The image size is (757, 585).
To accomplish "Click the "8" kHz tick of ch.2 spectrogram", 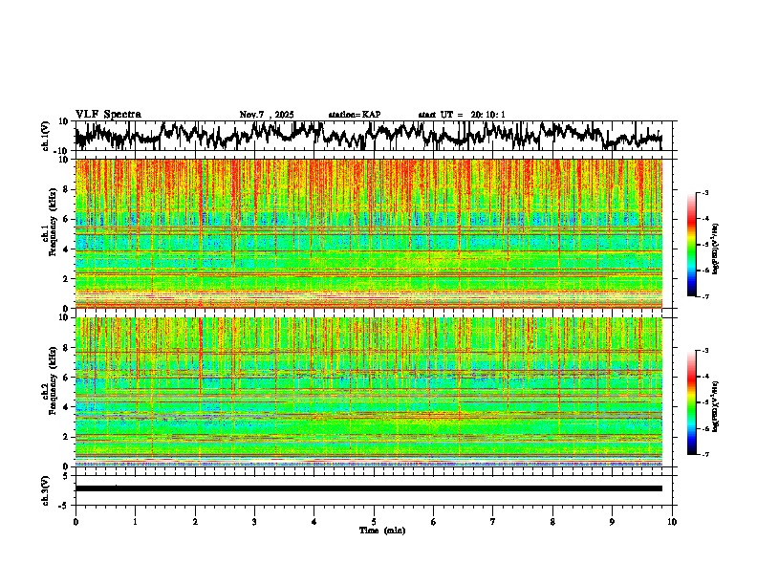I will (x=66, y=348).
